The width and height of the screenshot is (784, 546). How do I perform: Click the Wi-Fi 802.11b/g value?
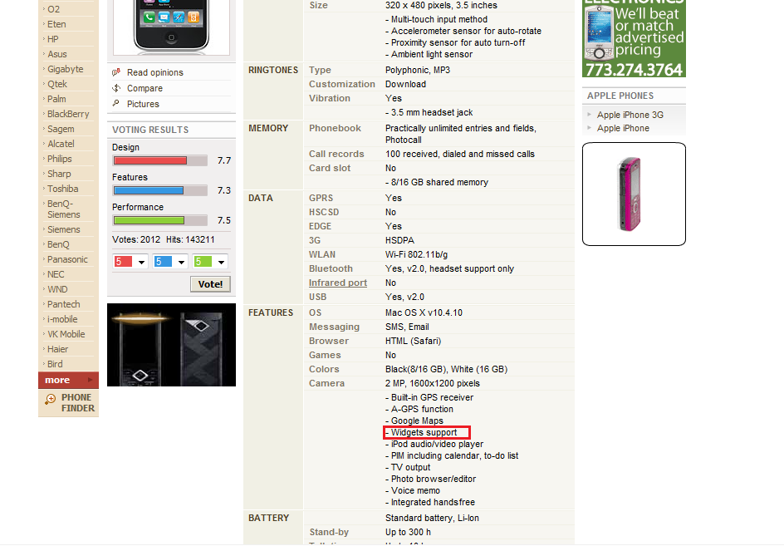click(417, 255)
